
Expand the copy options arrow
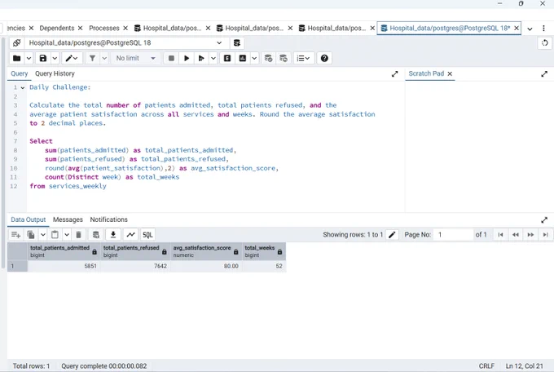coord(42,235)
